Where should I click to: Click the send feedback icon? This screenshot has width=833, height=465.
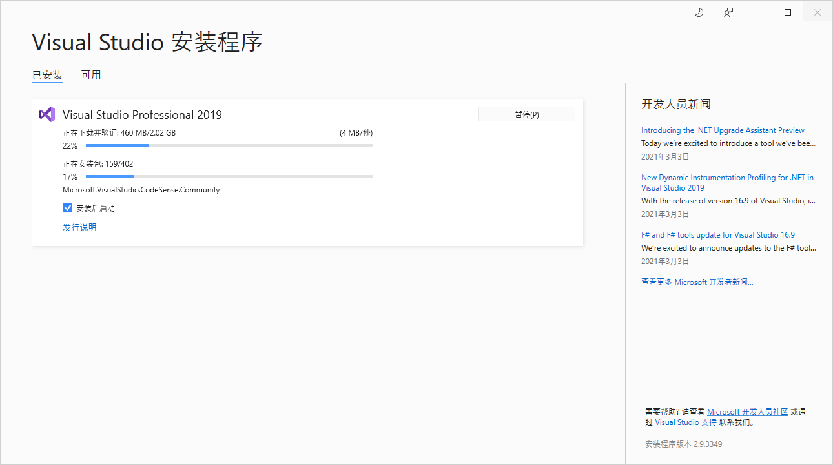point(728,12)
